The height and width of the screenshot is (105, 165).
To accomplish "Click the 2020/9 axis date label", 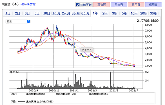I will 33,90.
